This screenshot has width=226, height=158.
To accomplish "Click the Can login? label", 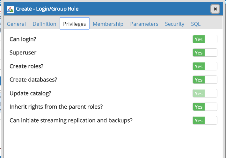I will click(x=23, y=39).
